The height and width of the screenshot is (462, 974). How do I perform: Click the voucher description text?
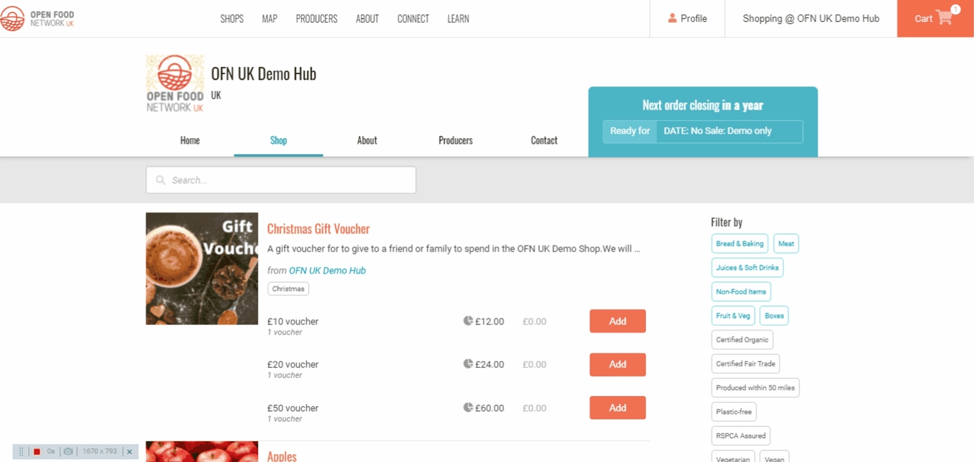454,249
